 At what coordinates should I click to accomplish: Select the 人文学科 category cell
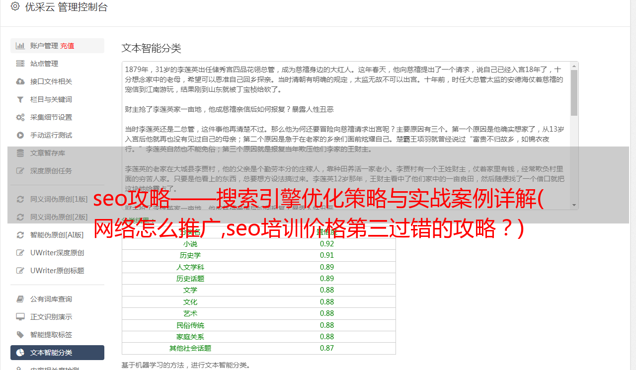(190, 267)
